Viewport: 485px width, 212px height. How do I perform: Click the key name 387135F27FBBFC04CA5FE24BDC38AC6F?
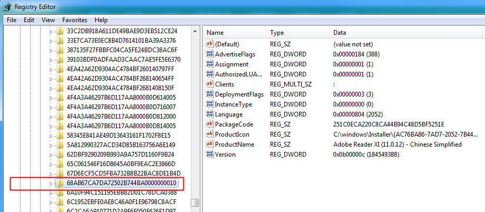[122, 50]
